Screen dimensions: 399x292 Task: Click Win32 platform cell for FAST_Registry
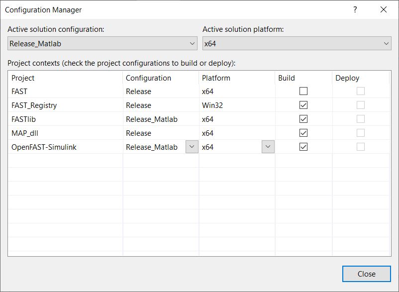211,105
